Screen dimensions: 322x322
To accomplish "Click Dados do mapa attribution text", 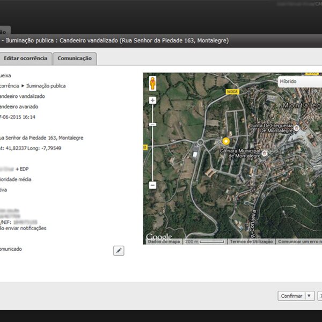I will pos(163,242).
